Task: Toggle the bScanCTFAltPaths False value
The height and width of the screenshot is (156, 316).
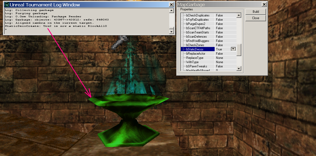Action: 225,28
